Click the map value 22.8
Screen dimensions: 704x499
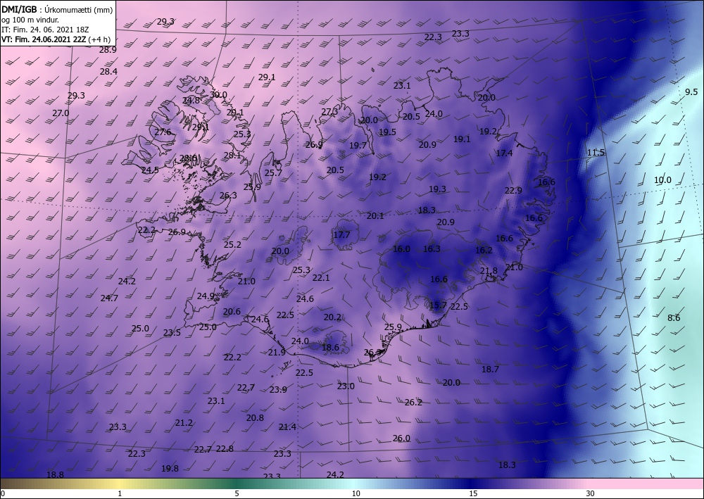pyautogui.click(x=225, y=449)
